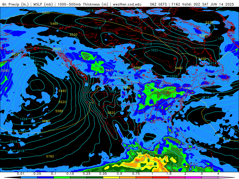Click the 0.1 color bar tick label
Screen dimensions: 239x179
(54, 174)
